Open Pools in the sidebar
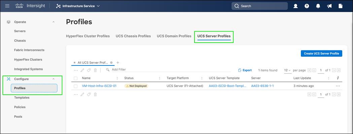353x134 pixels. [x=18, y=117]
